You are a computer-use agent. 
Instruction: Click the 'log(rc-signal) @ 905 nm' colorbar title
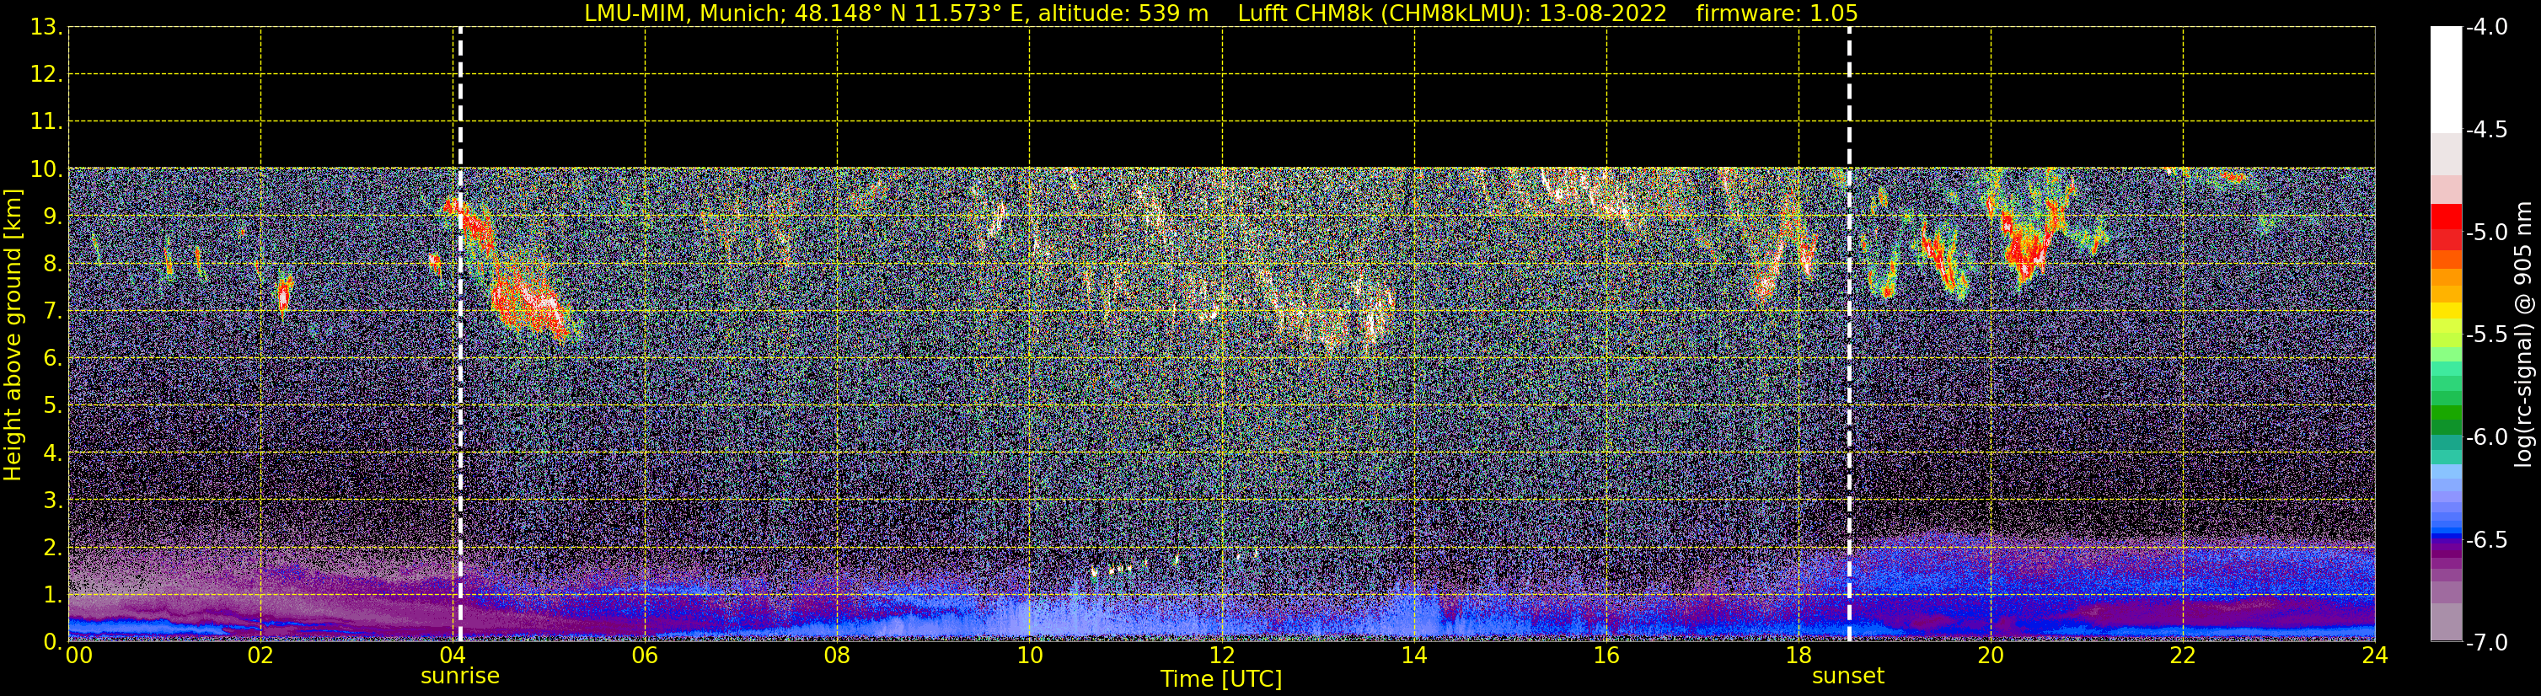click(2522, 335)
